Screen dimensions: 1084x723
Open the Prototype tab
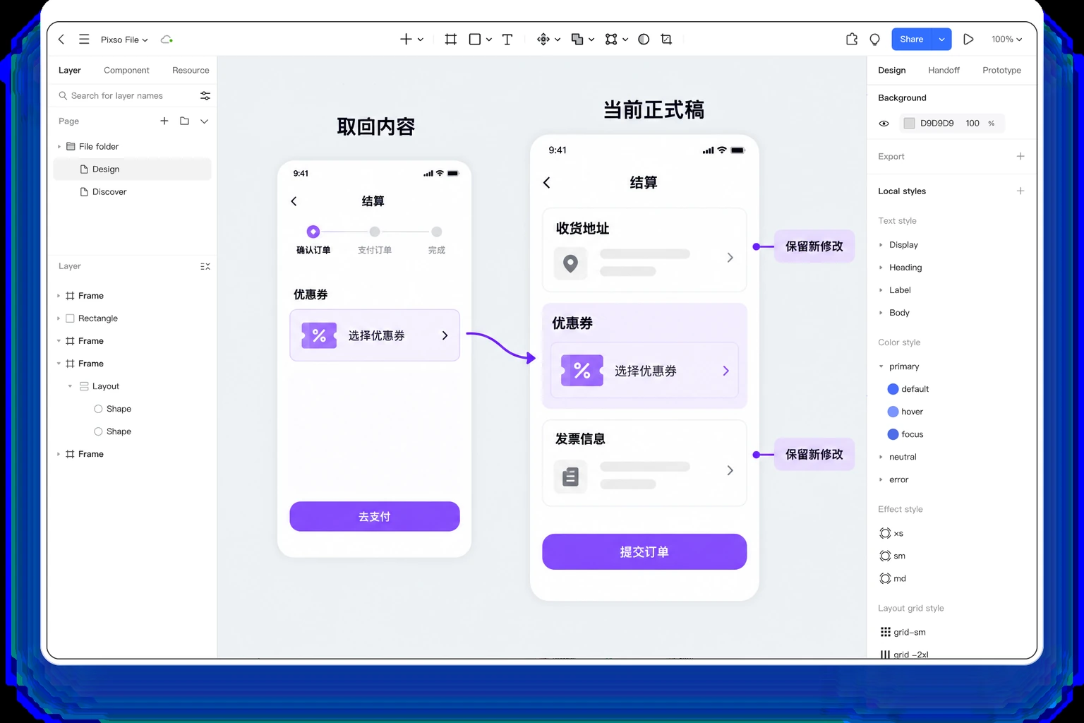pyautogui.click(x=1001, y=70)
